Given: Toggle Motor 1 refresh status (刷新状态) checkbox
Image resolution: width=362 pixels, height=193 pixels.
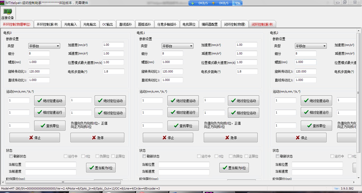Looking at the screenshot, I should point(144,156).
